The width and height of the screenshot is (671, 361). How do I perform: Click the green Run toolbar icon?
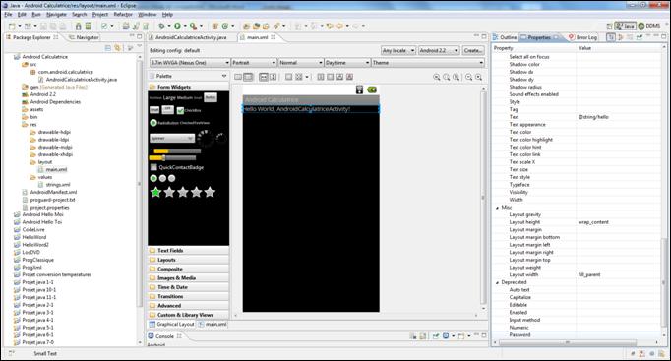[x=177, y=27]
